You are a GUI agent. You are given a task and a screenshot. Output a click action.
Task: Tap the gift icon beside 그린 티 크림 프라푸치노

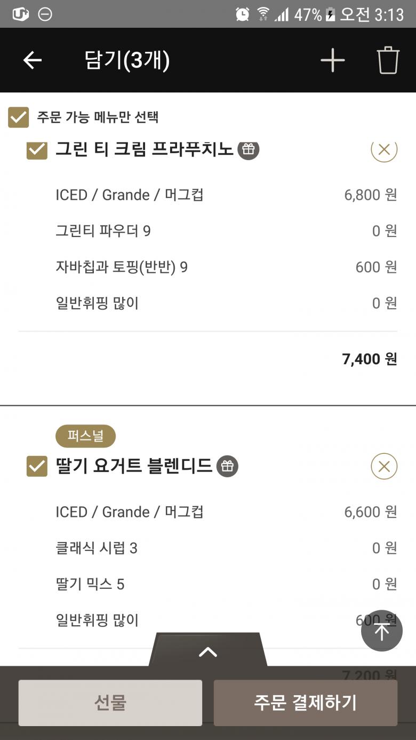click(248, 149)
